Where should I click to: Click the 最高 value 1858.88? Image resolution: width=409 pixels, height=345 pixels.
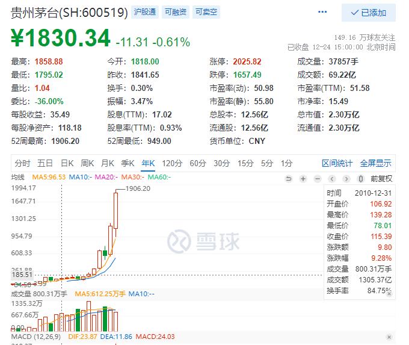pyautogui.click(x=49, y=61)
